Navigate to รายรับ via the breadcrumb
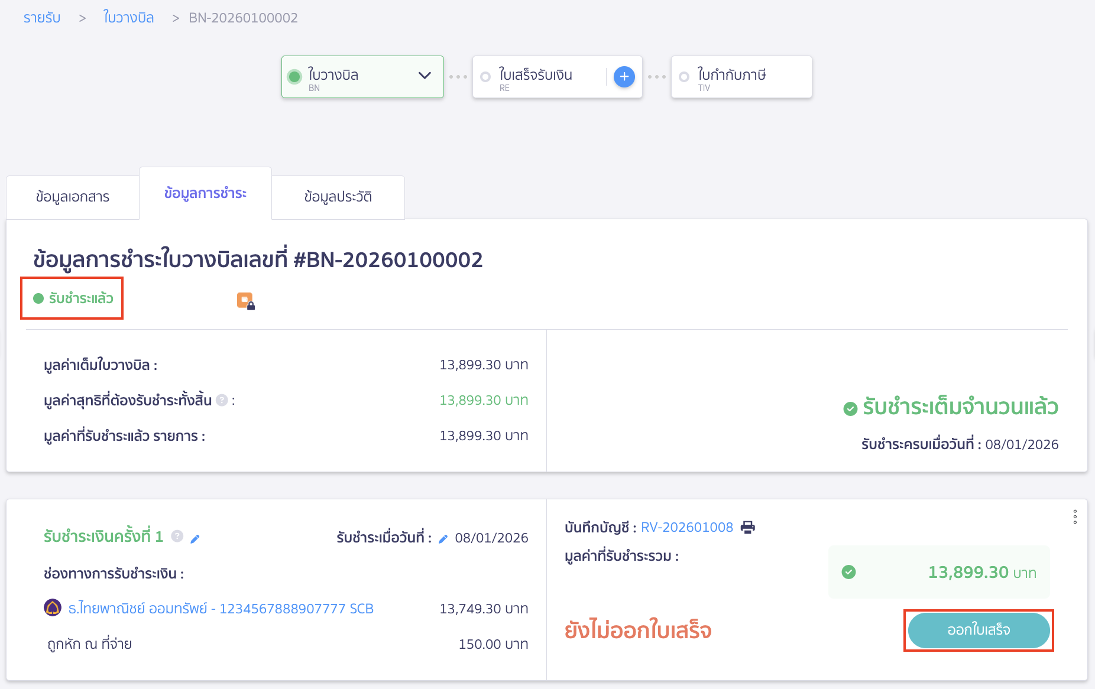The image size is (1095, 689). point(41,17)
